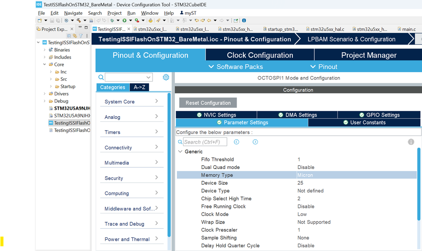Collapse the Generic parameter group
Screen dimensions: 422x251
pyautogui.click(x=180, y=152)
